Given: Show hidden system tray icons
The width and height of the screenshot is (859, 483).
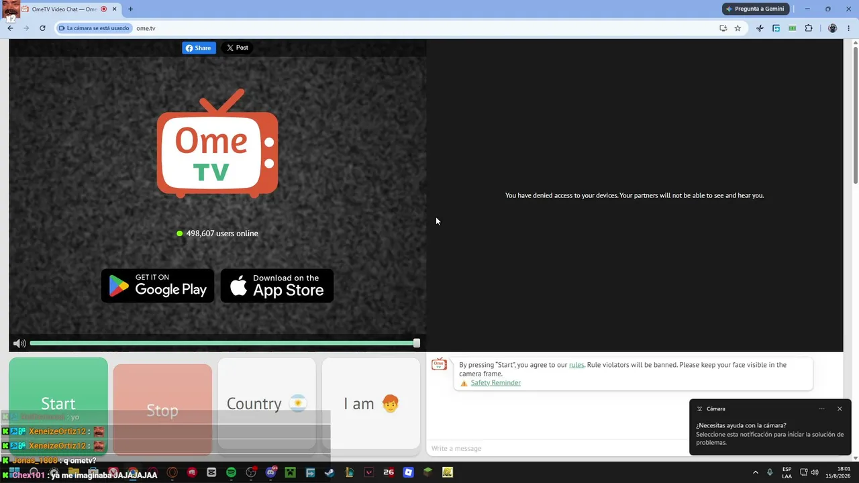Looking at the screenshot, I should [755, 472].
